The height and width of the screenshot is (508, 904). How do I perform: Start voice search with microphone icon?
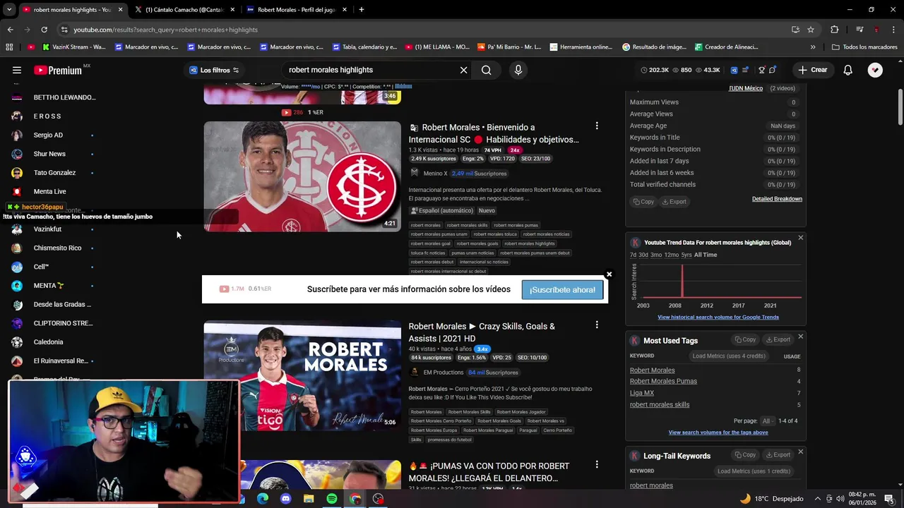518,70
